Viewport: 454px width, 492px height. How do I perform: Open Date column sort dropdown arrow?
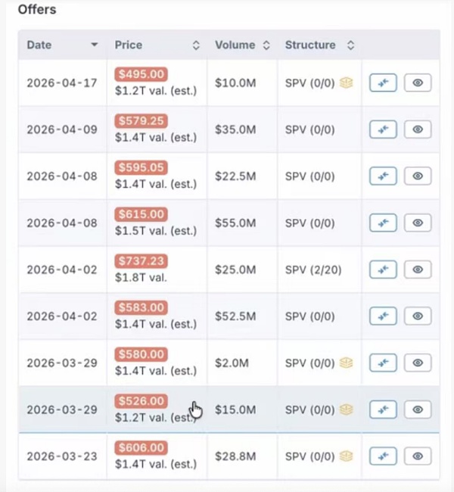click(95, 45)
